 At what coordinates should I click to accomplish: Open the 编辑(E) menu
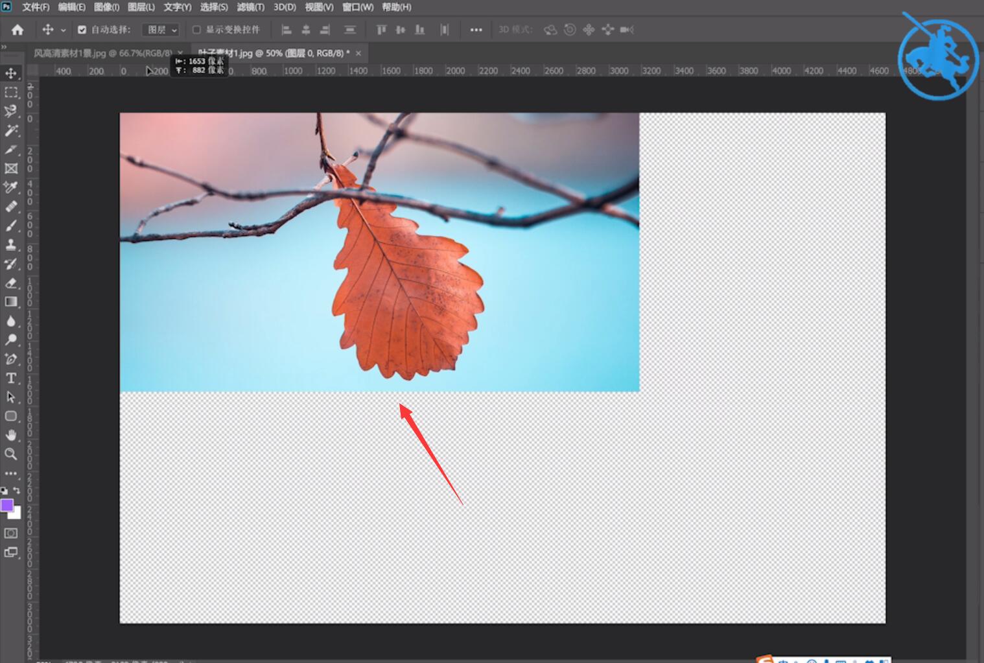(x=71, y=7)
